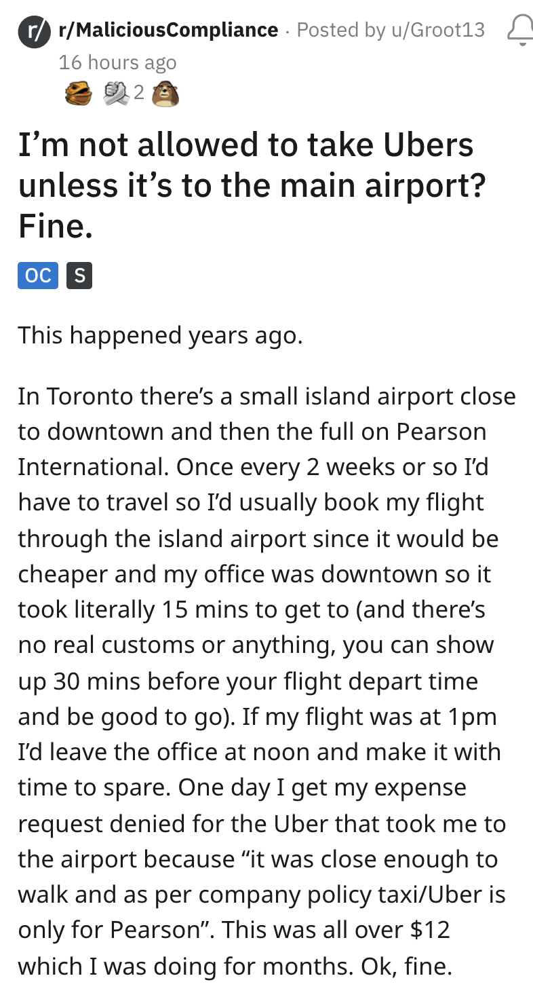Select the dark S flair tag
The width and height of the screenshot is (533, 995).
pyautogui.click(x=79, y=276)
